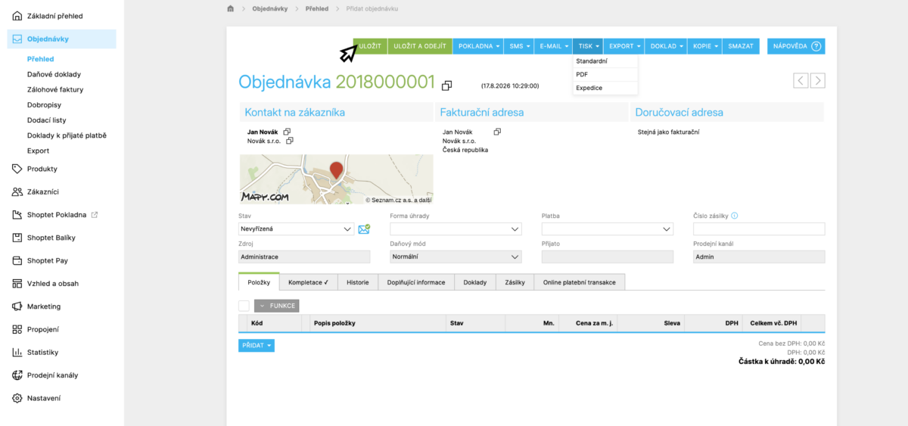Tick the select-all checkbox beside FUNKCE

tap(244, 306)
